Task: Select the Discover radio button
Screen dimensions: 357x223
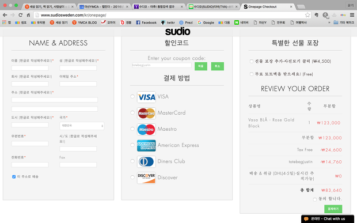Action: 132,177
